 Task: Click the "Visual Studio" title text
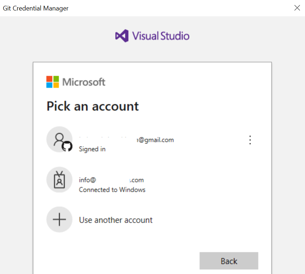coord(160,36)
